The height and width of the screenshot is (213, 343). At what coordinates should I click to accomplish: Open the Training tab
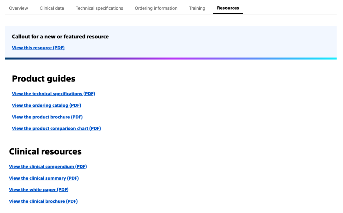coord(197,8)
